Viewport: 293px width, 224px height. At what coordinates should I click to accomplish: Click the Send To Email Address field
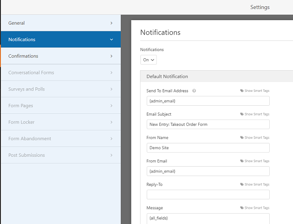208,101
